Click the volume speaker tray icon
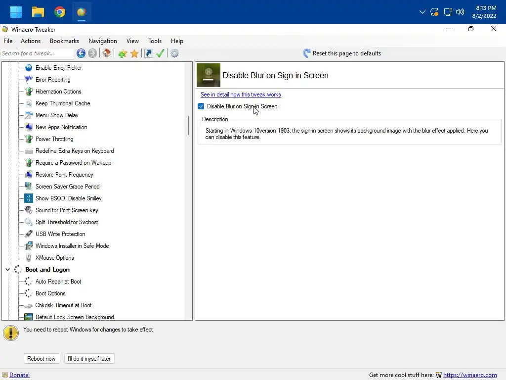The image size is (506, 380). 460,12
